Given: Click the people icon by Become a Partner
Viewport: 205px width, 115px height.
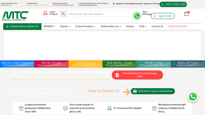Looking at the screenshot, I should 141,4.
